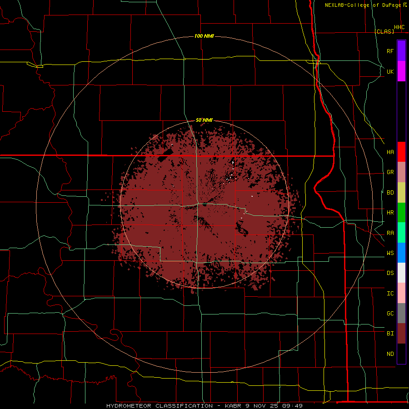Click the HR legend label
The image size is (409, 409).
(390, 213)
